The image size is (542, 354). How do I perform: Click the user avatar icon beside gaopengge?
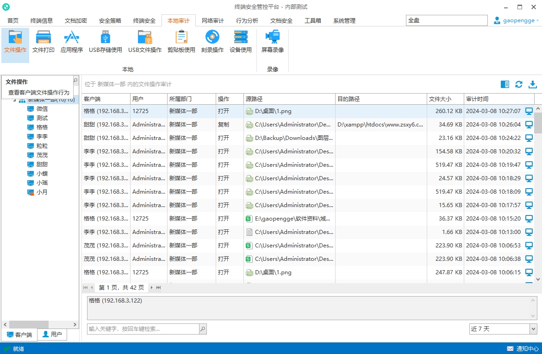click(x=497, y=20)
